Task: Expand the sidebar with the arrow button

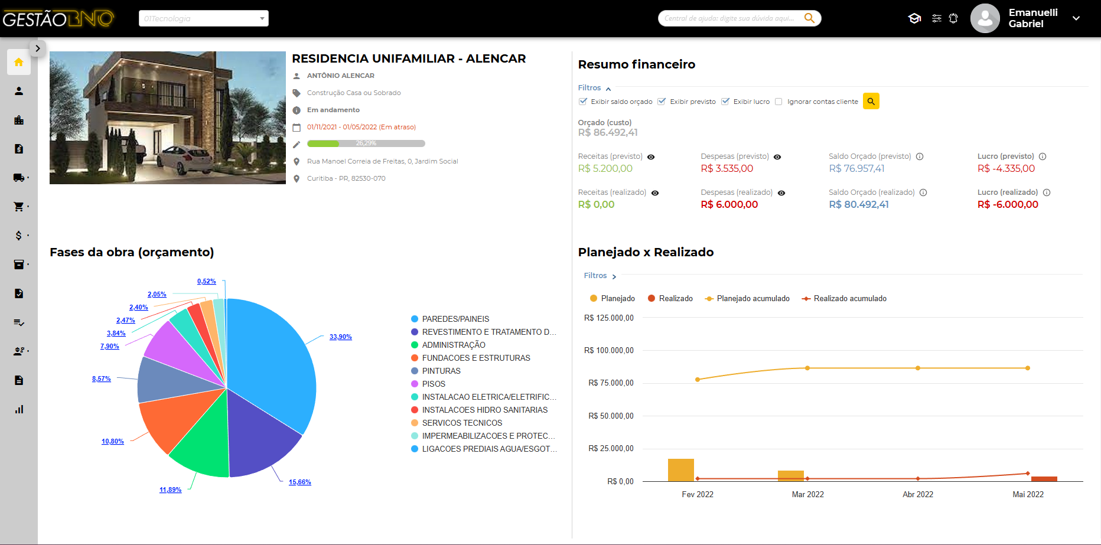Action: tap(37, 48)
